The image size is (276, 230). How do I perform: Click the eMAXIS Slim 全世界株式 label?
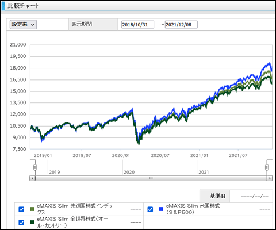pos(72,222)
